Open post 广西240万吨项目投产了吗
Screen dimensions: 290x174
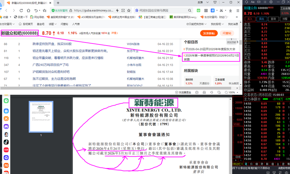(x=51, y=65)
